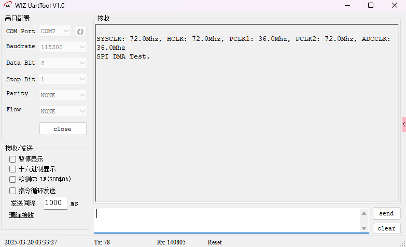Image resolution: width=406 pixels, height=247 pixels.
Task: Expand the pink side panel arrow
Action: 403,124
